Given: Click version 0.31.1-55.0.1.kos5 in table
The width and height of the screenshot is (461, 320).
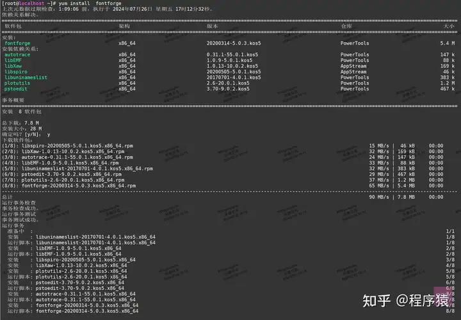Looking at the screenshot, I should [232, 54].
